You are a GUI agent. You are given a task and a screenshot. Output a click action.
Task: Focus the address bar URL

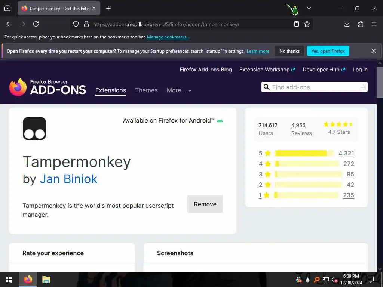[x=166, y=24]
